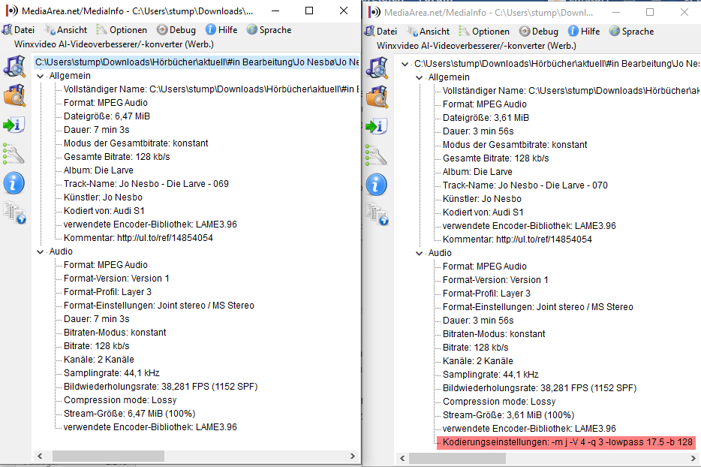Viewport: 701px width, 467px height.
Task: Open Hilfe menu in left window
Action: pyautogui.click(x=221, y=30)
